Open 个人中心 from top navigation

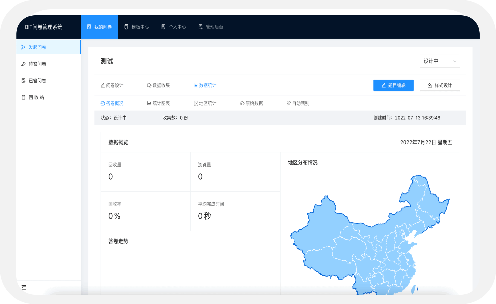pyautogui.click(x=174, y=27)
